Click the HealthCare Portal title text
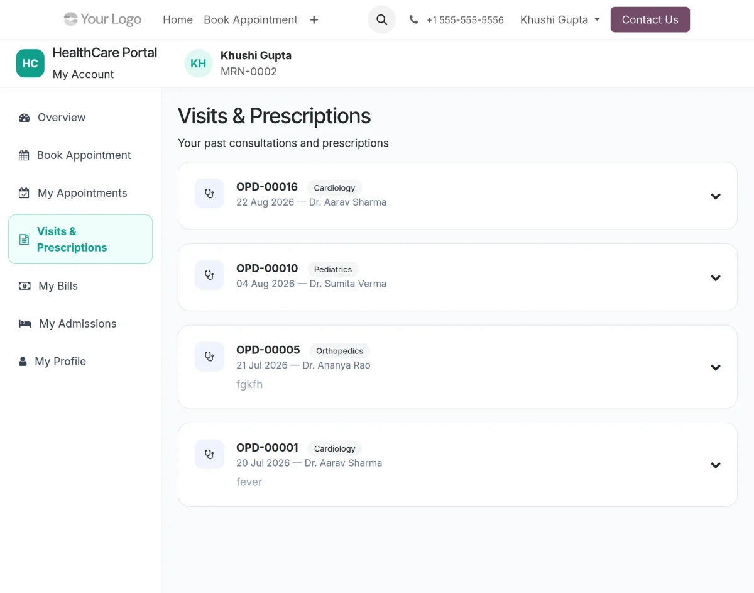Image resolution: width=754 pixels, height=593 pixels. 105,53
